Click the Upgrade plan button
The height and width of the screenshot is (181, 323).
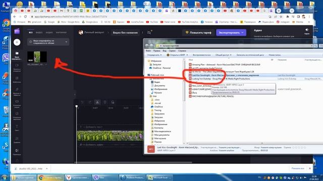(198, 32)
